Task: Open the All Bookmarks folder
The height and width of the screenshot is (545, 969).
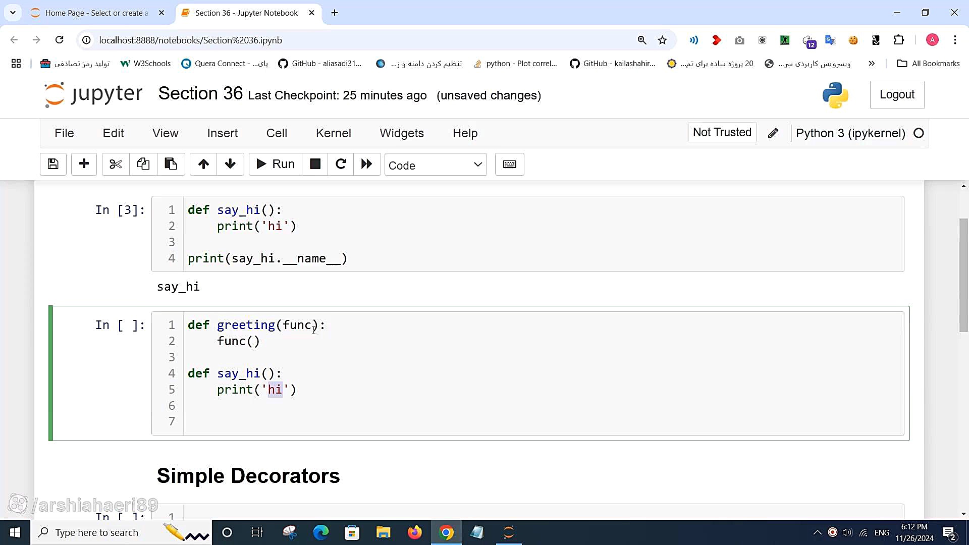Action: 928,64
